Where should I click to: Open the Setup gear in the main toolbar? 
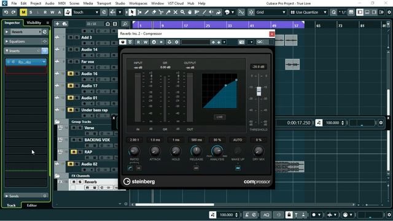tap(389, 12)
